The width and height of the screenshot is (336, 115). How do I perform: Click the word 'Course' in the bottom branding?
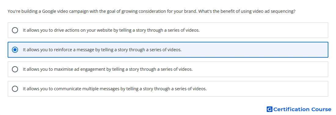pyautogui.click(x=321, y=109)
